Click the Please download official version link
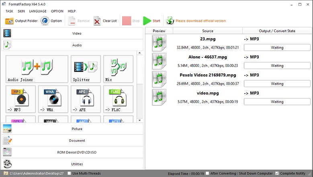This screenshot has height=177, width=313. tap(200, 21)
